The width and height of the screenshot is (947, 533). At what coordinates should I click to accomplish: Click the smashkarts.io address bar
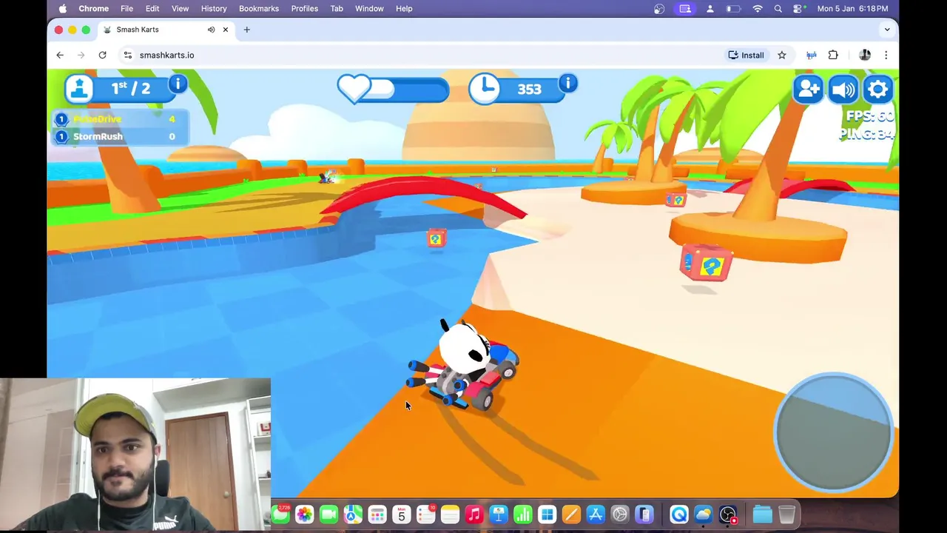[x=422, y=55]
